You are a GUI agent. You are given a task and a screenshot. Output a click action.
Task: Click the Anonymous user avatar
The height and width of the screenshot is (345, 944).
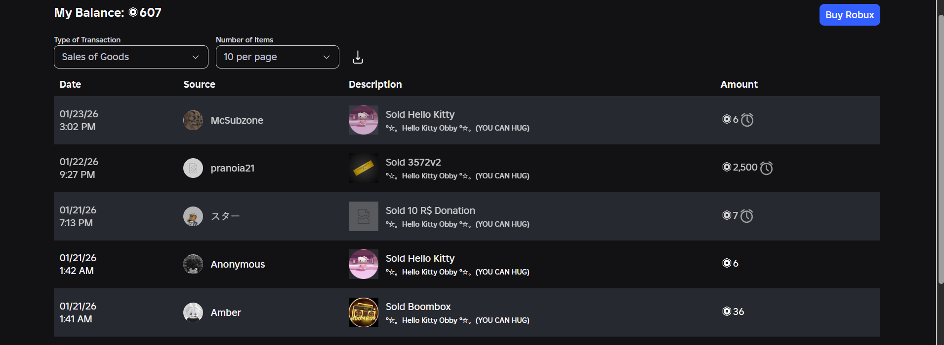pos(193,264)
